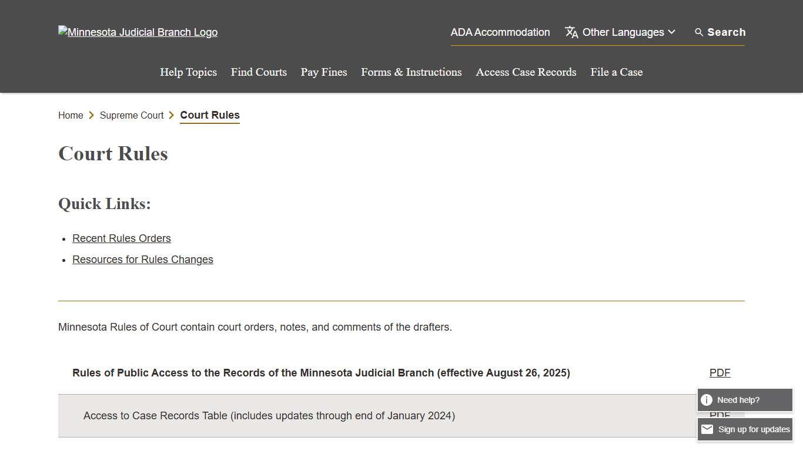Image resolution: width=803 pixels, height=451 pixels.
Task: Expand the Other Languages dropdown chevron
Action: tap(672, 32)
